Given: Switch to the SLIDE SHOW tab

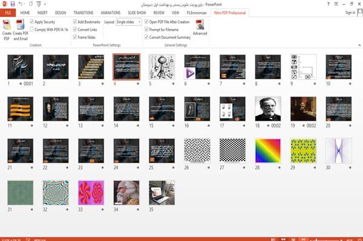Looking at the screenshot, I should point(137,13).
